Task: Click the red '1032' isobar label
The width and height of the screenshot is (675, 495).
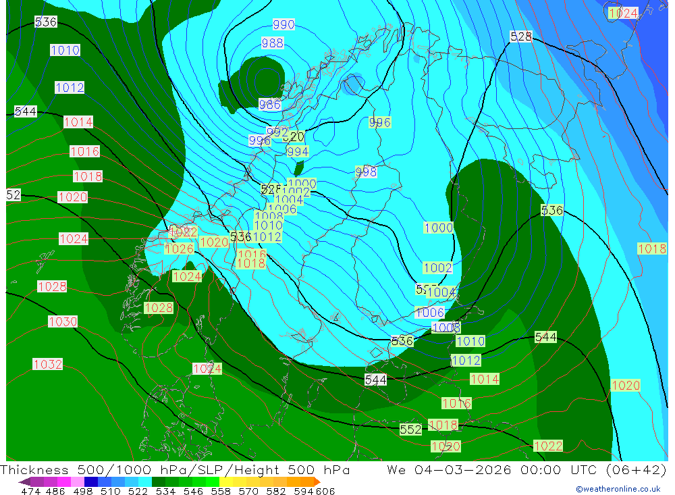Action: 48,365
